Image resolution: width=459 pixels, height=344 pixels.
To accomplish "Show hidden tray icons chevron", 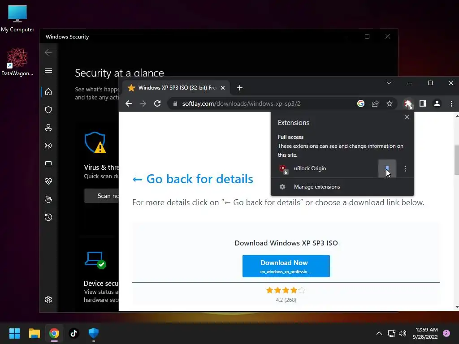I will point(379,333).
